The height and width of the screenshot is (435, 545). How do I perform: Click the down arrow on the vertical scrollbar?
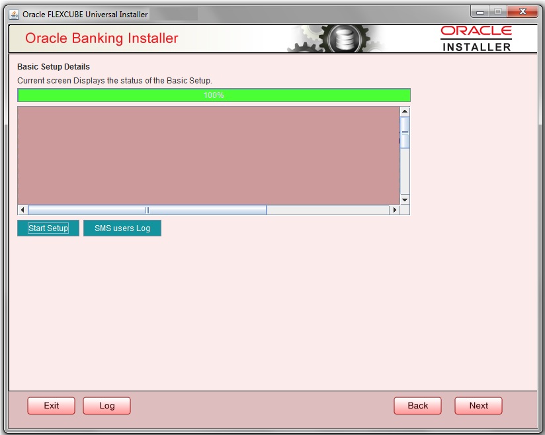click(404, 200)
